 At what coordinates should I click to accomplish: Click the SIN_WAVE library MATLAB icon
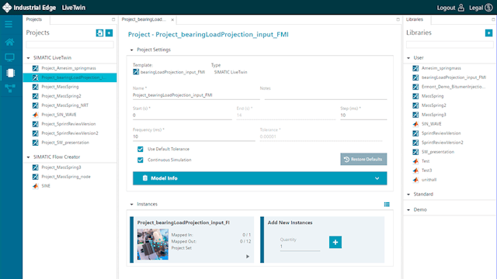point(415,124)
